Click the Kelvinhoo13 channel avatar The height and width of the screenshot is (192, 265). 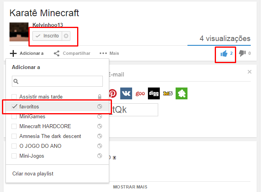pos(19,32)
